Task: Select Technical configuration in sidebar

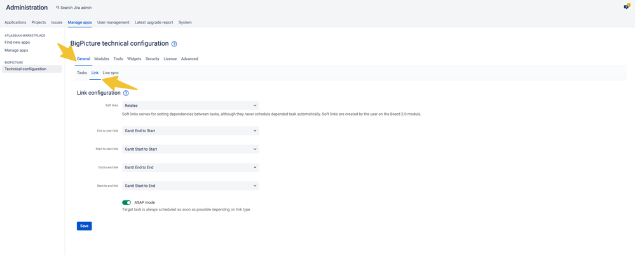Action: pyautogui.click(x=25, y=69)
